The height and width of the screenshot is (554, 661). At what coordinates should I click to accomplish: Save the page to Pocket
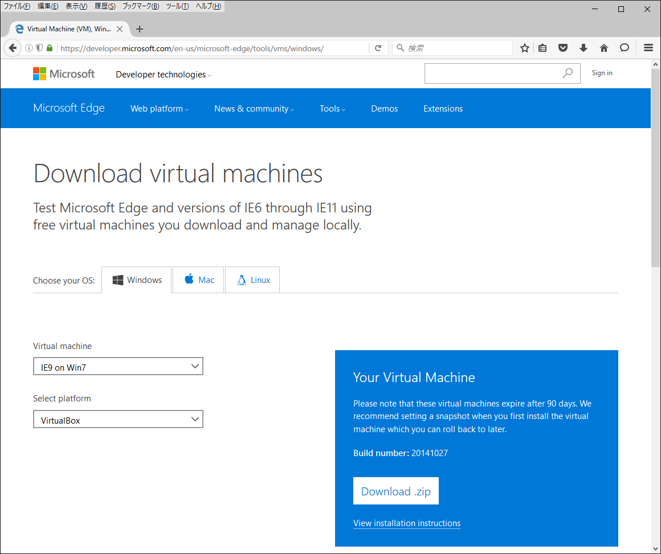pyautogui.click(x=563, y=48)
